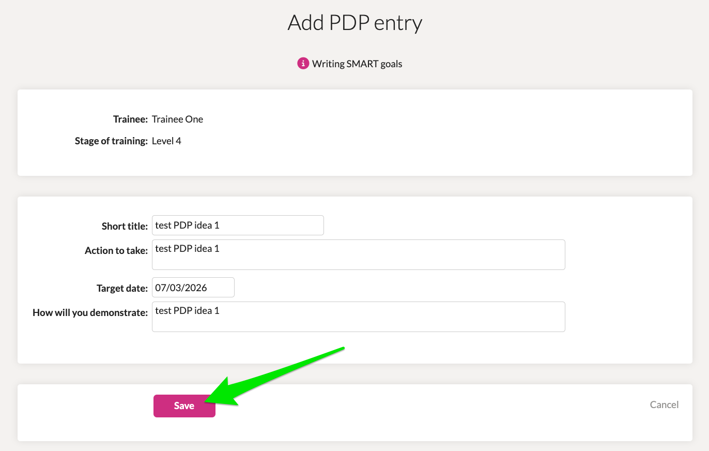This screenshot has width=709, height=451.
Task: Save the PDP entry
Action: 184,406
